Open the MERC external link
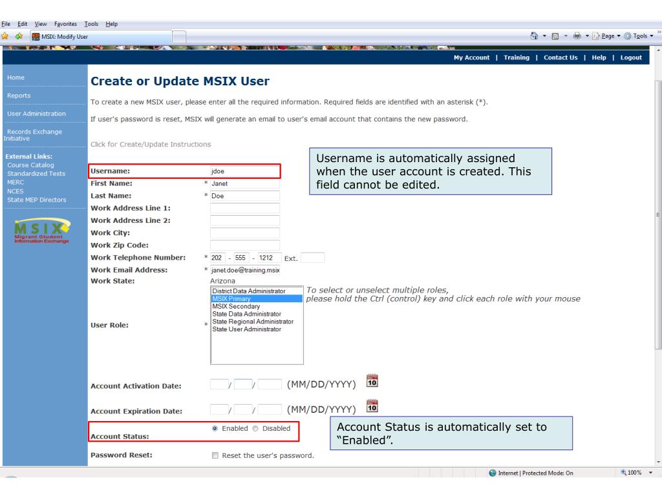Viewport: 662px width, 496px height. point(16,183)
